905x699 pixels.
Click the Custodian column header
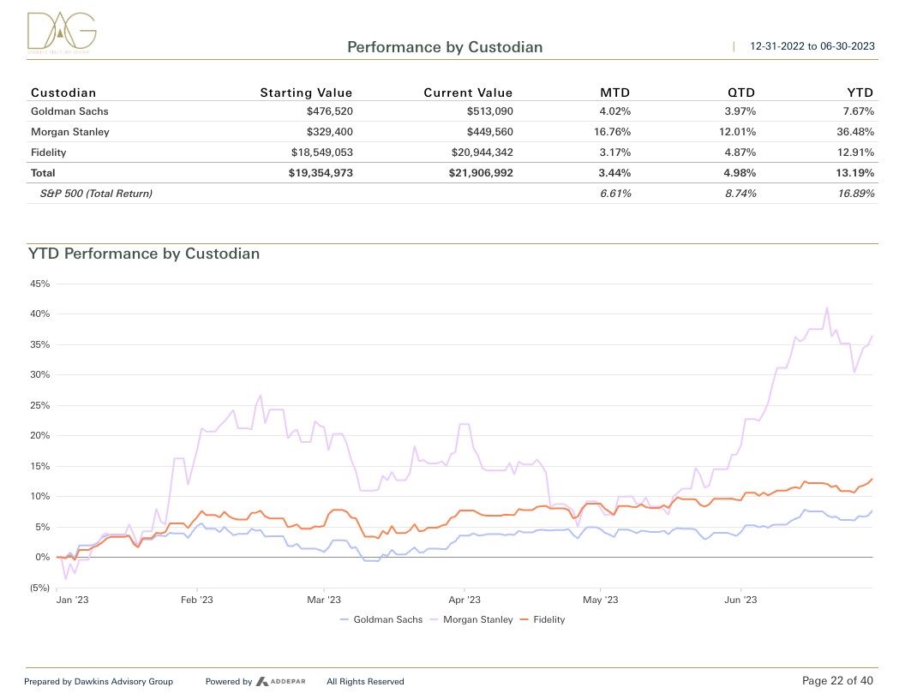coord(63,93)
